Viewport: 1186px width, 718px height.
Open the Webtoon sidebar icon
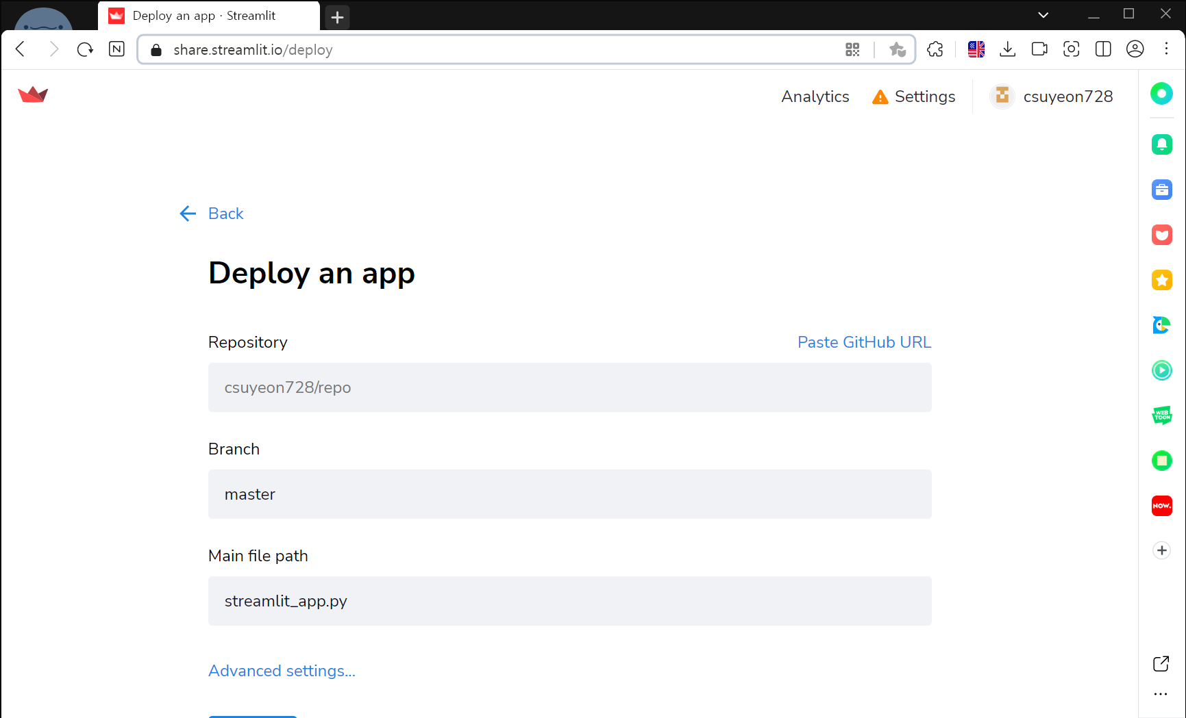(x=1161, y=415)
